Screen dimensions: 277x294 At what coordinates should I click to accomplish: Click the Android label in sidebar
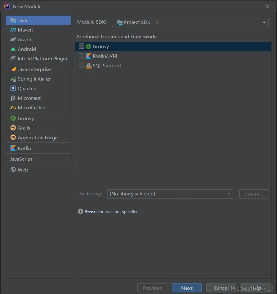27,49
